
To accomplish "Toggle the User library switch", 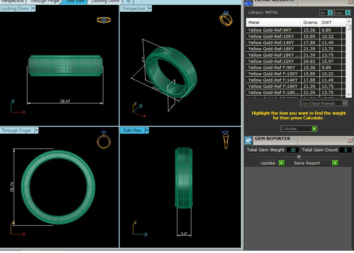I will pos(347,13).
